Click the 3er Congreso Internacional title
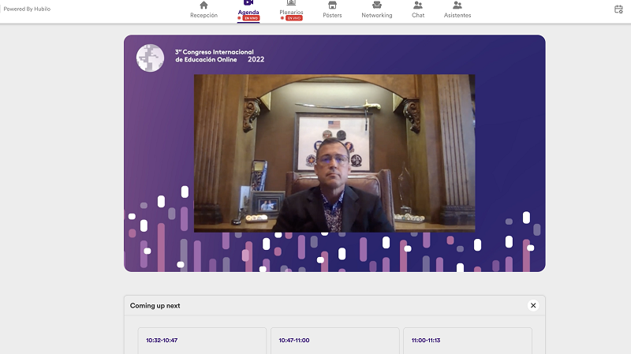Screen dimensions: 631x354 pos(219,55)
